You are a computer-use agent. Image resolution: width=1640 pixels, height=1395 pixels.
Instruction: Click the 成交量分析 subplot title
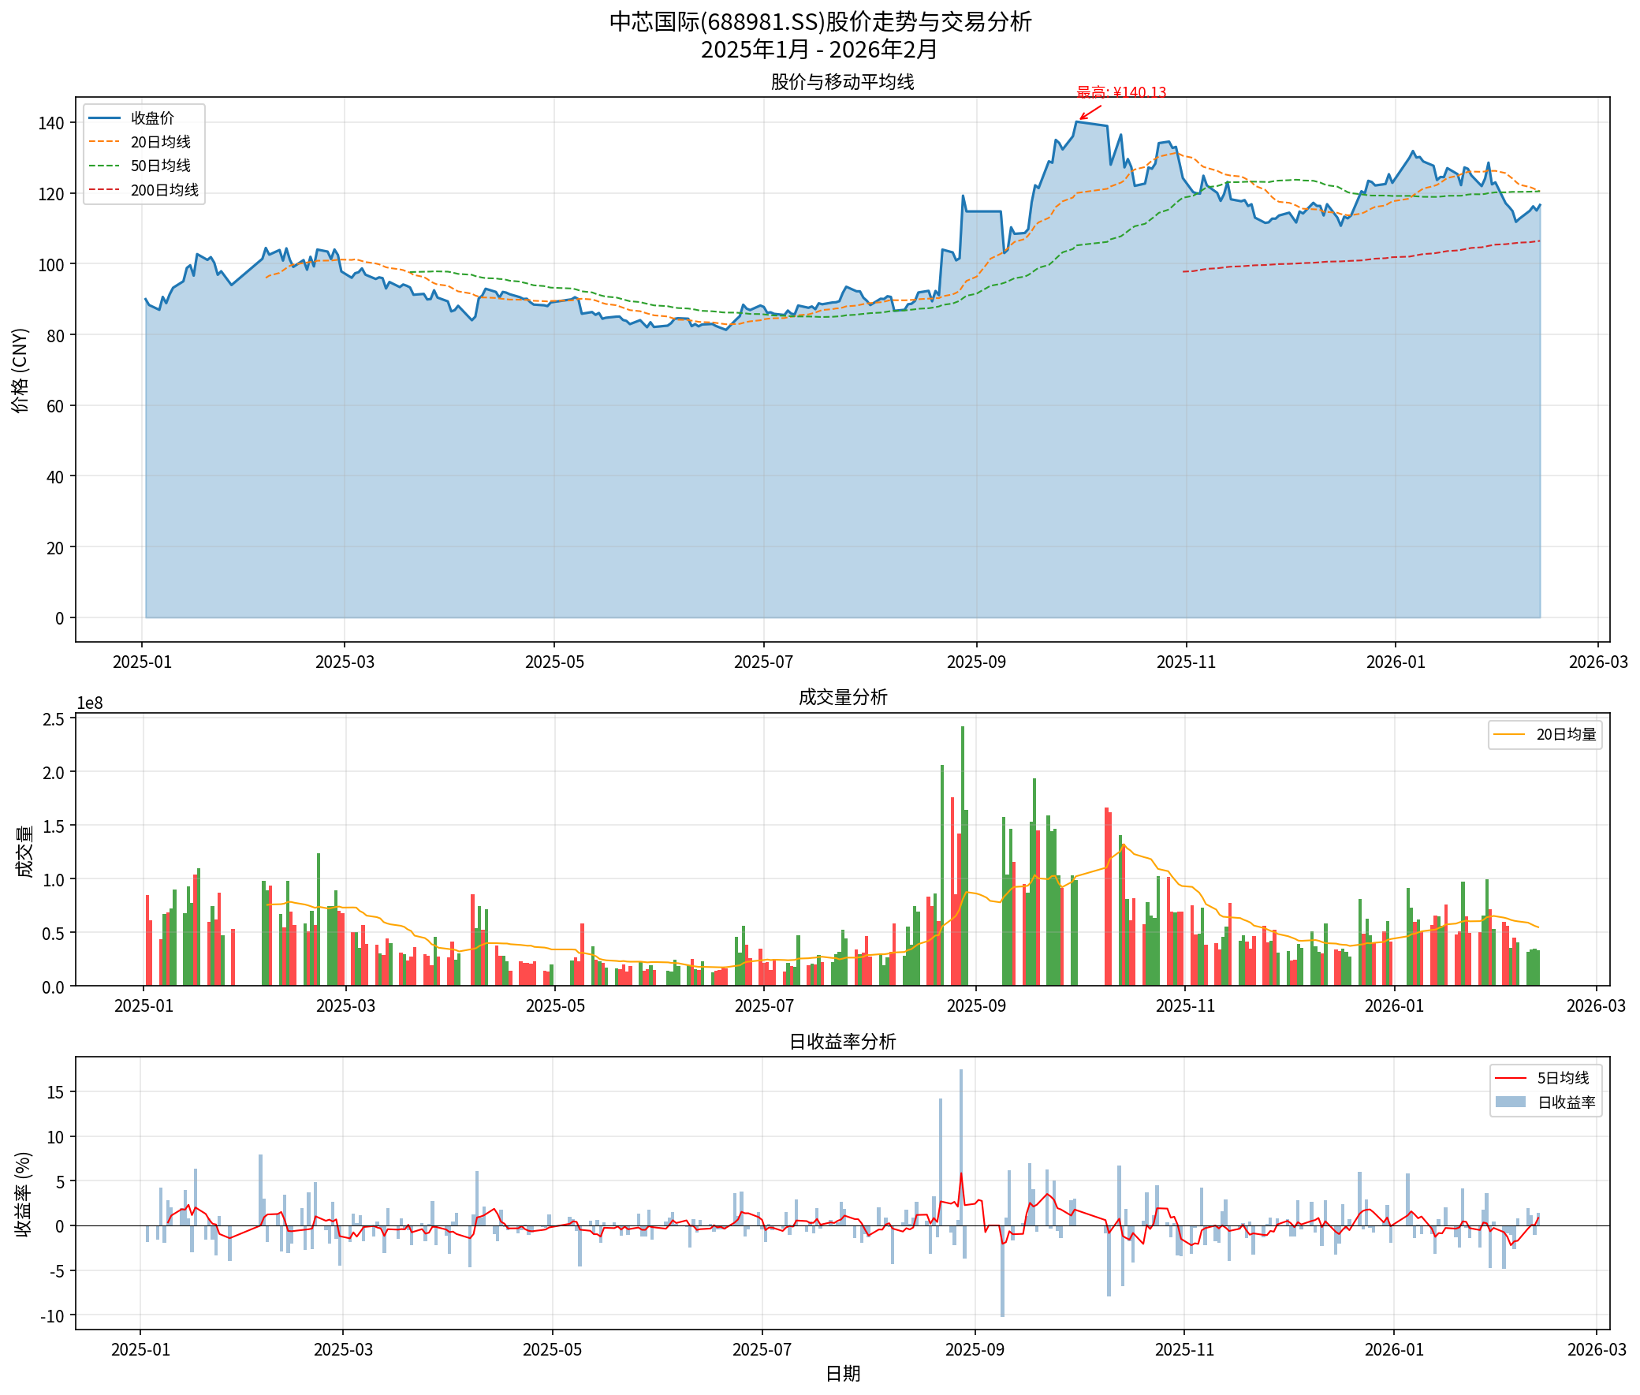pos(842,697)
